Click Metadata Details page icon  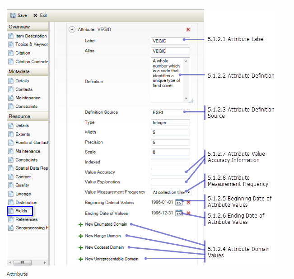coord(11,81)
